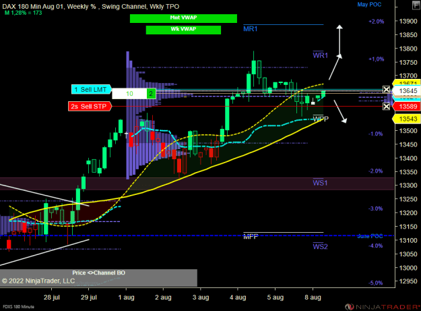
Task: Cancel the Sell STP order with its X
Action: pos(386,107)
